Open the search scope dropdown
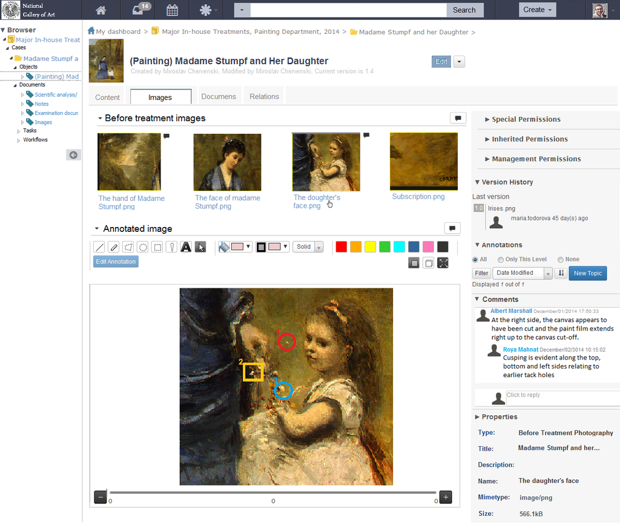 242,10
